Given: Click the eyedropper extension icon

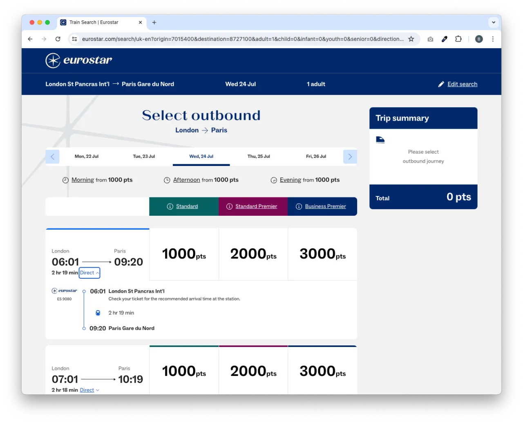Looking at the screenshot, I should pyautogui.click(x=445, y=39).
